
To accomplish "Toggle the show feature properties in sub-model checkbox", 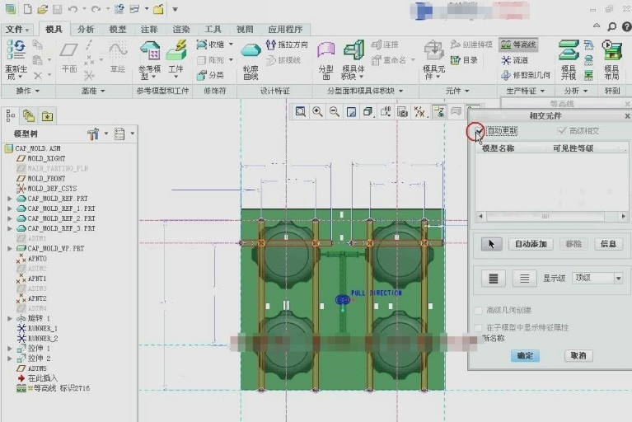I will coord(479,327).
